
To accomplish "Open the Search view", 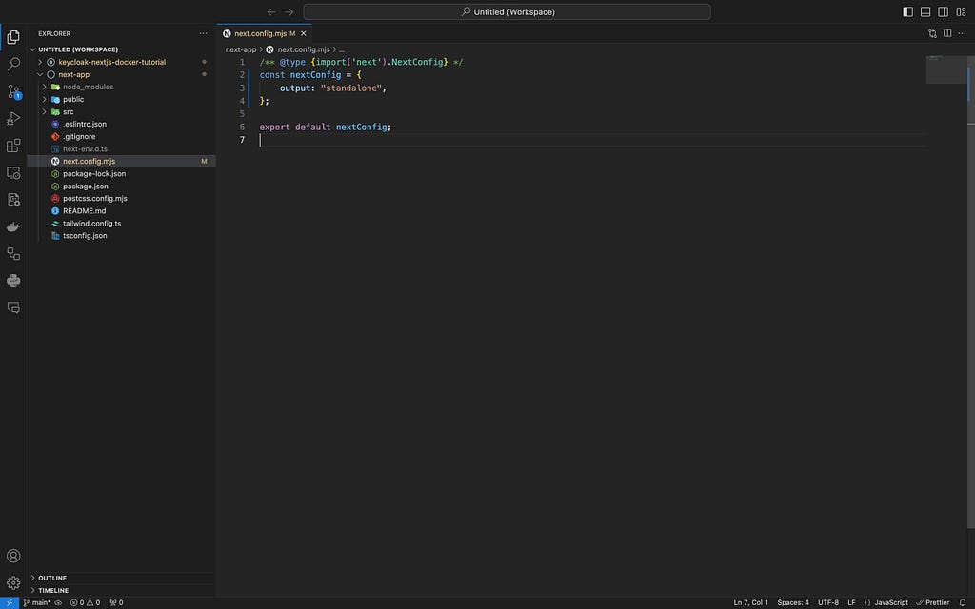I will (x=13, y=64).
